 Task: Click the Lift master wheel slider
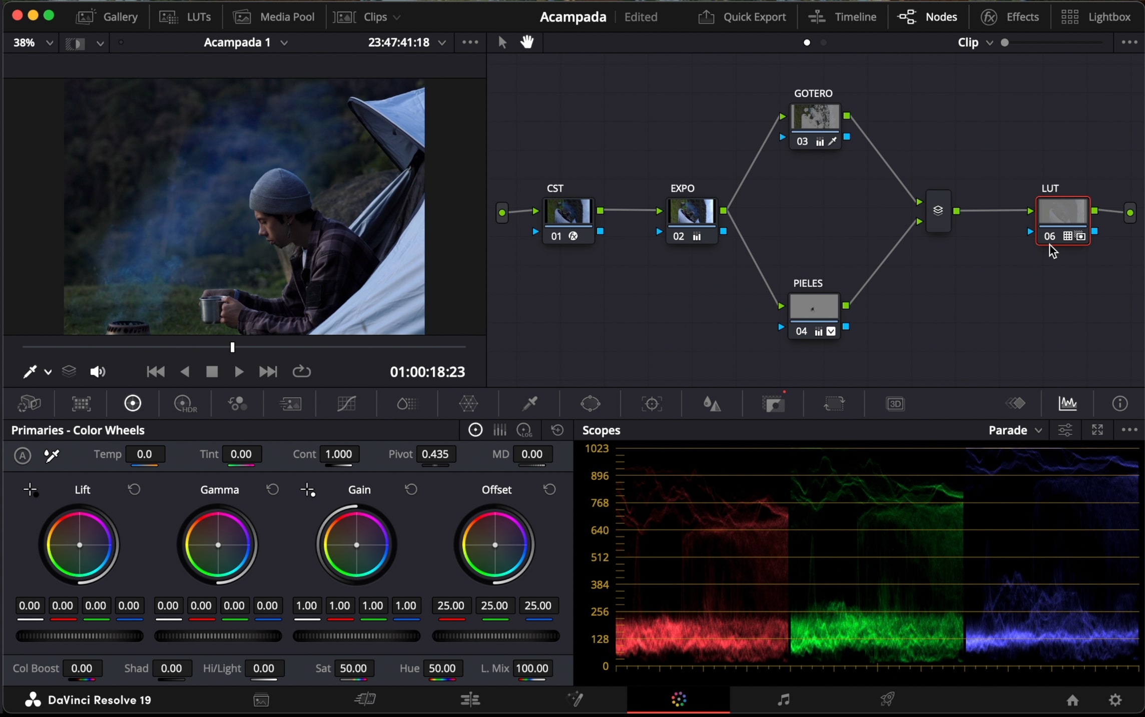[x=80, y=636]
